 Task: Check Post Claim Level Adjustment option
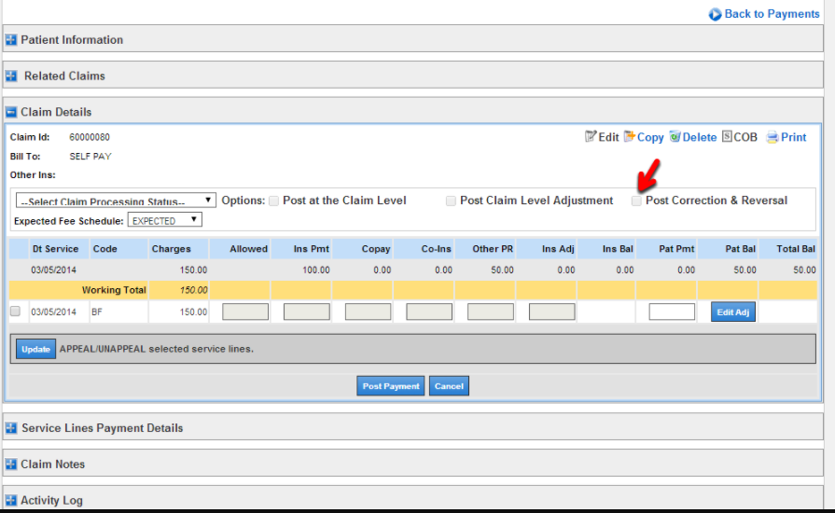point(452,201)
